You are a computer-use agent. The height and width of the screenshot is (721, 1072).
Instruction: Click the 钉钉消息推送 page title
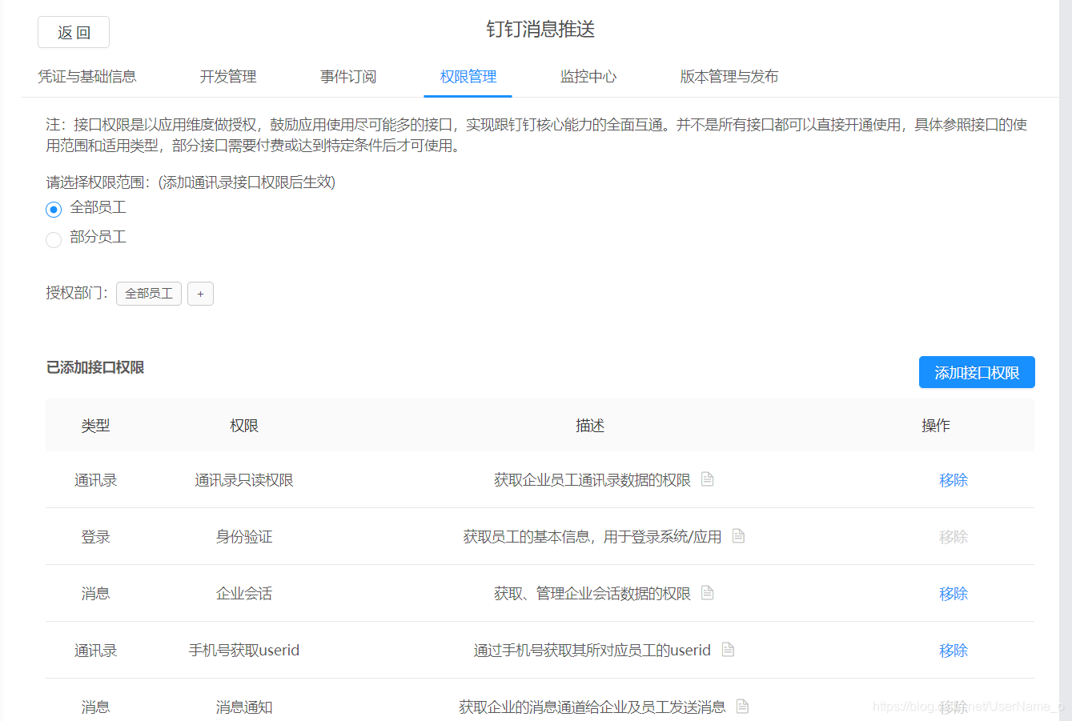540,30
